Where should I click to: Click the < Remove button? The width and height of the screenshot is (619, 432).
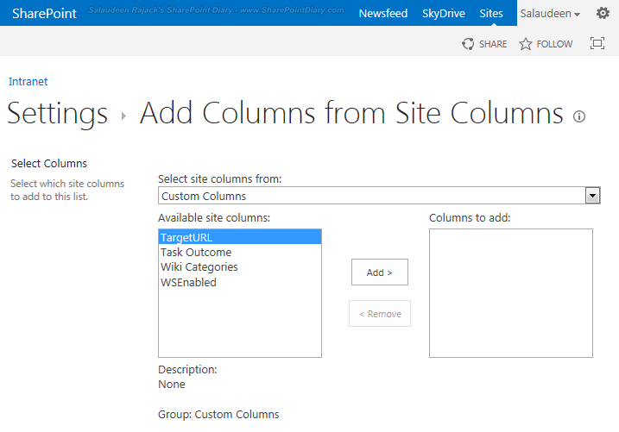coord(379,314)
